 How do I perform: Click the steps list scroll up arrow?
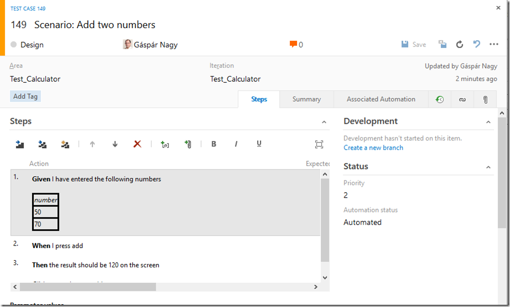pyautogui.click(x=325, y=174)
